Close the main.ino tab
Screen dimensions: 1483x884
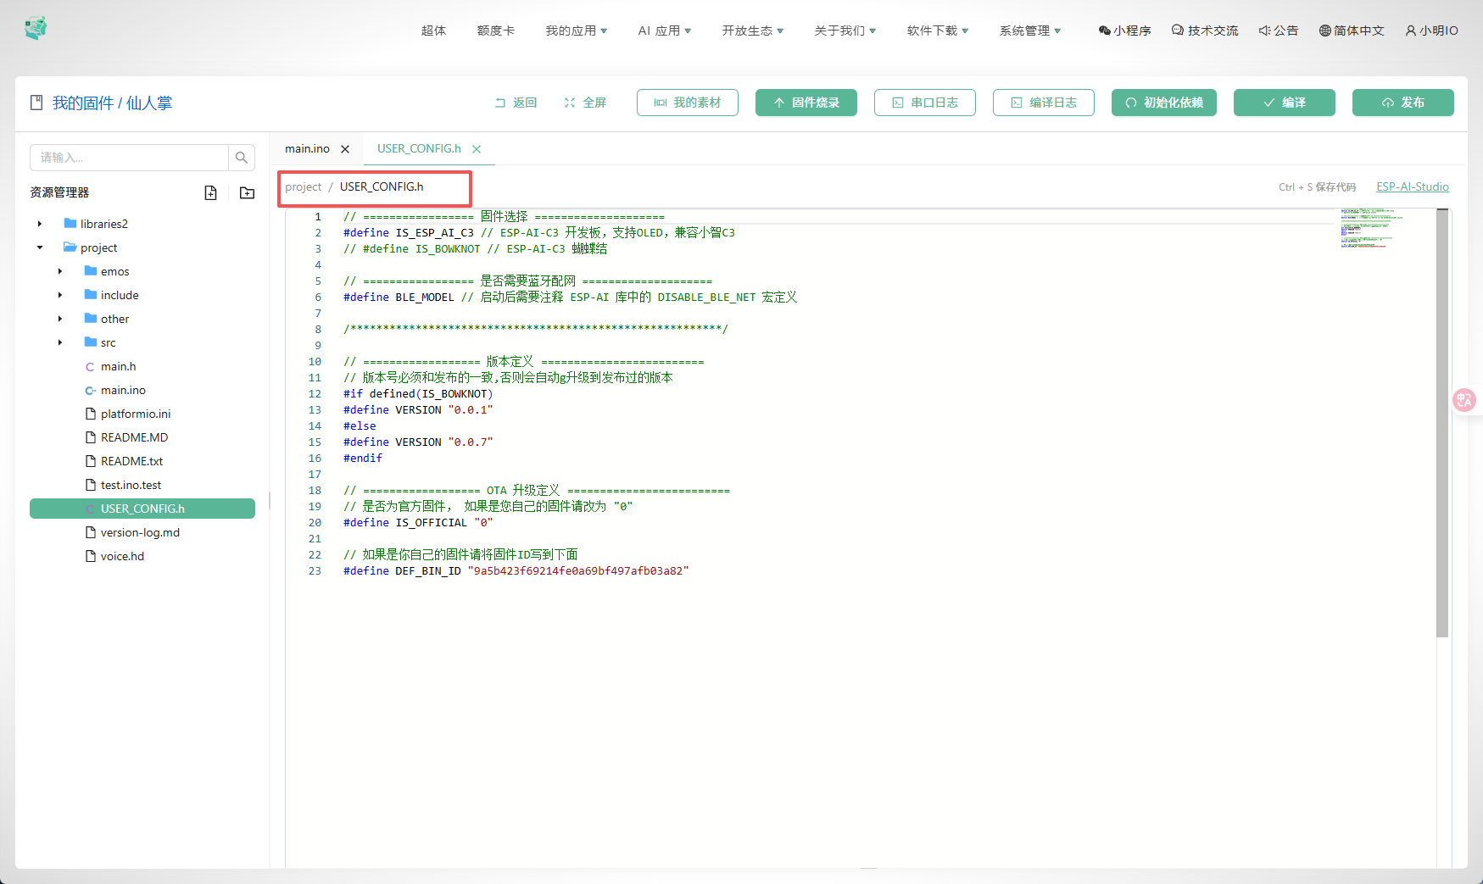[345, 149]
